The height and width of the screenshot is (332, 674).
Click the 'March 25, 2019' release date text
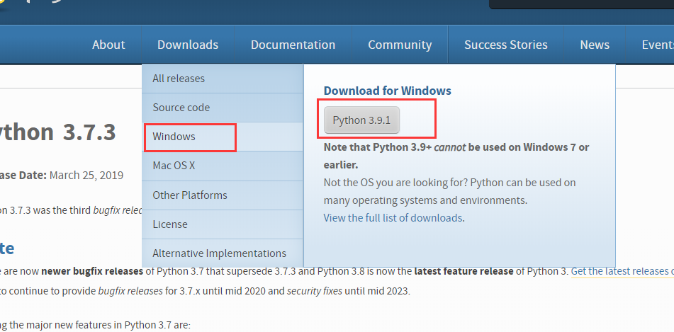(86, 176)
